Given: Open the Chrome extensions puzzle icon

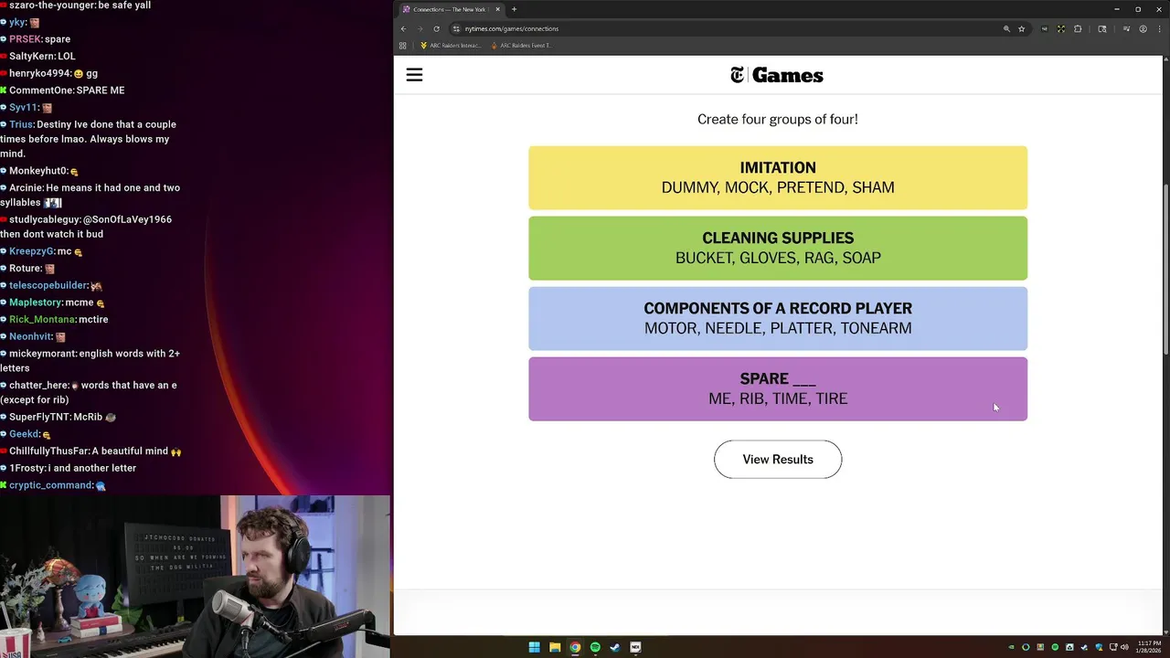Looking at the screenshot, I should click(x=1078, y=28).
